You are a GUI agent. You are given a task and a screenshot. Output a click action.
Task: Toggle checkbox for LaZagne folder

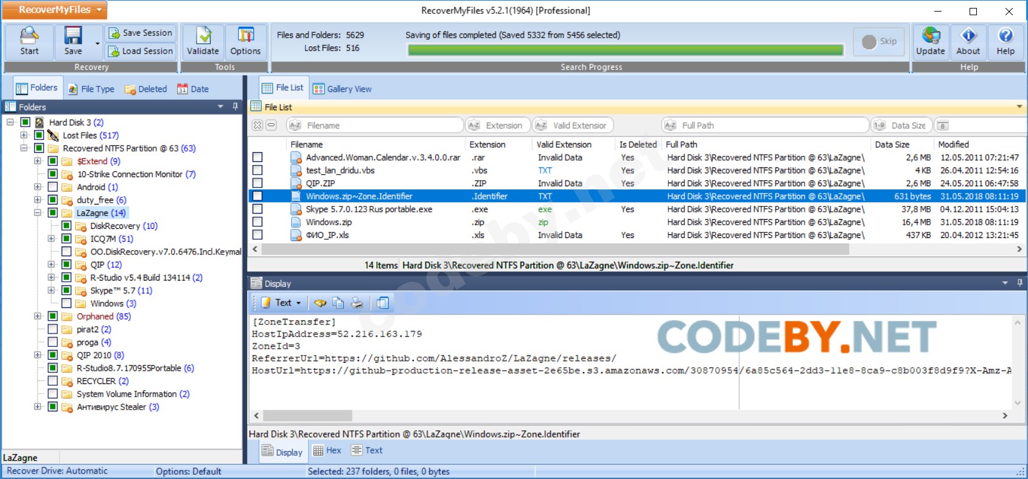pyautogui.click(x=52, y=213)
